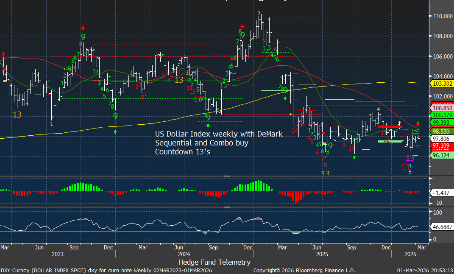Click the light green bar under December 2025
Viewport: 454px width, 274px height.
point(390,141)
